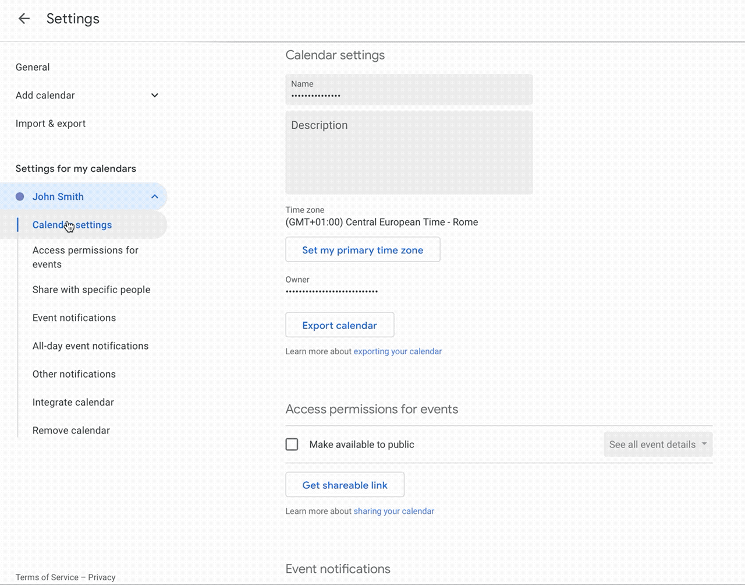Open the See all event details dropdown

click(658, 445)
